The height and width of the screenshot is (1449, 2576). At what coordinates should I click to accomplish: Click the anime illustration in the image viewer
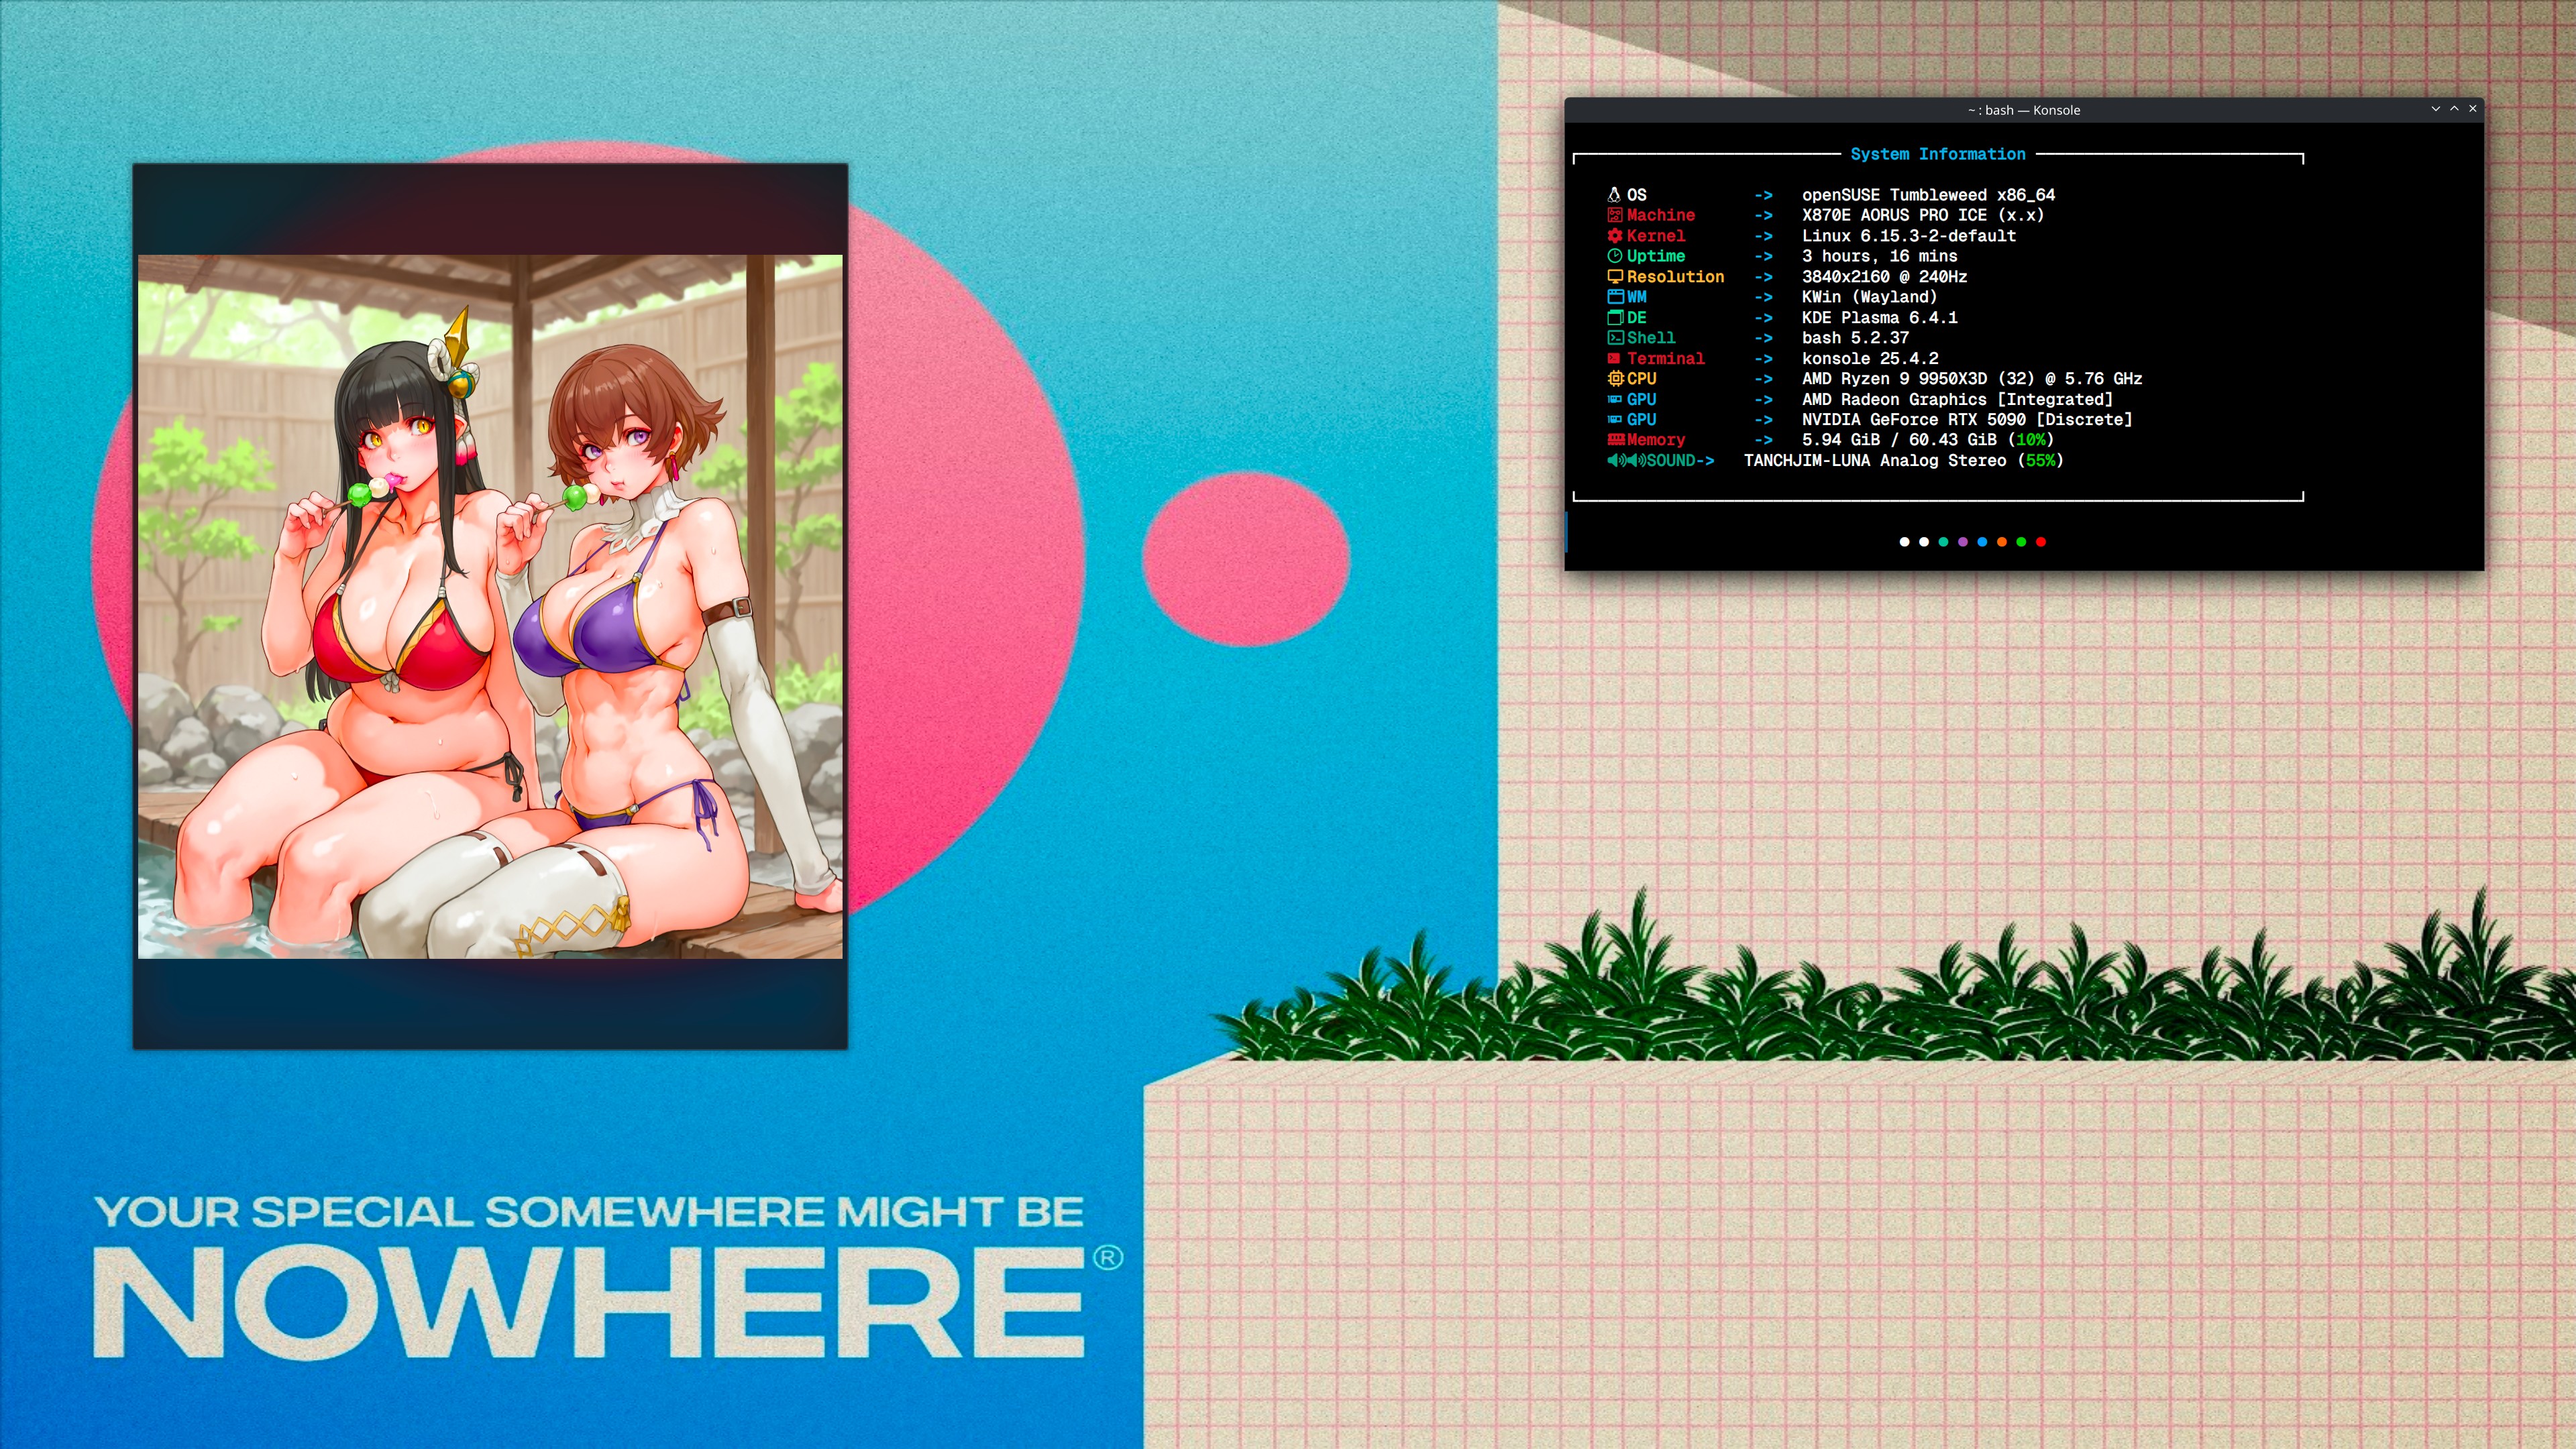coord(490,607)
